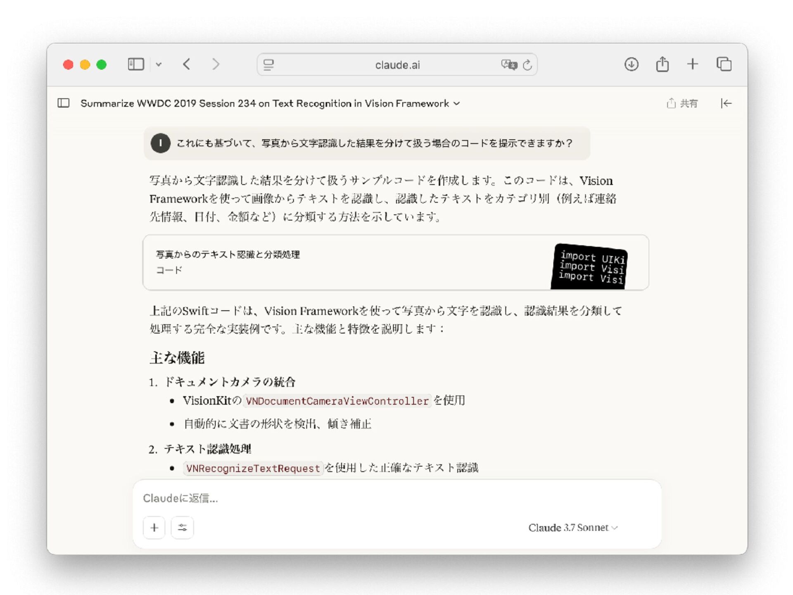The height and width of the screenshot is (595, 793).
Task: Show the tab overview
Action: click(724, 64)
